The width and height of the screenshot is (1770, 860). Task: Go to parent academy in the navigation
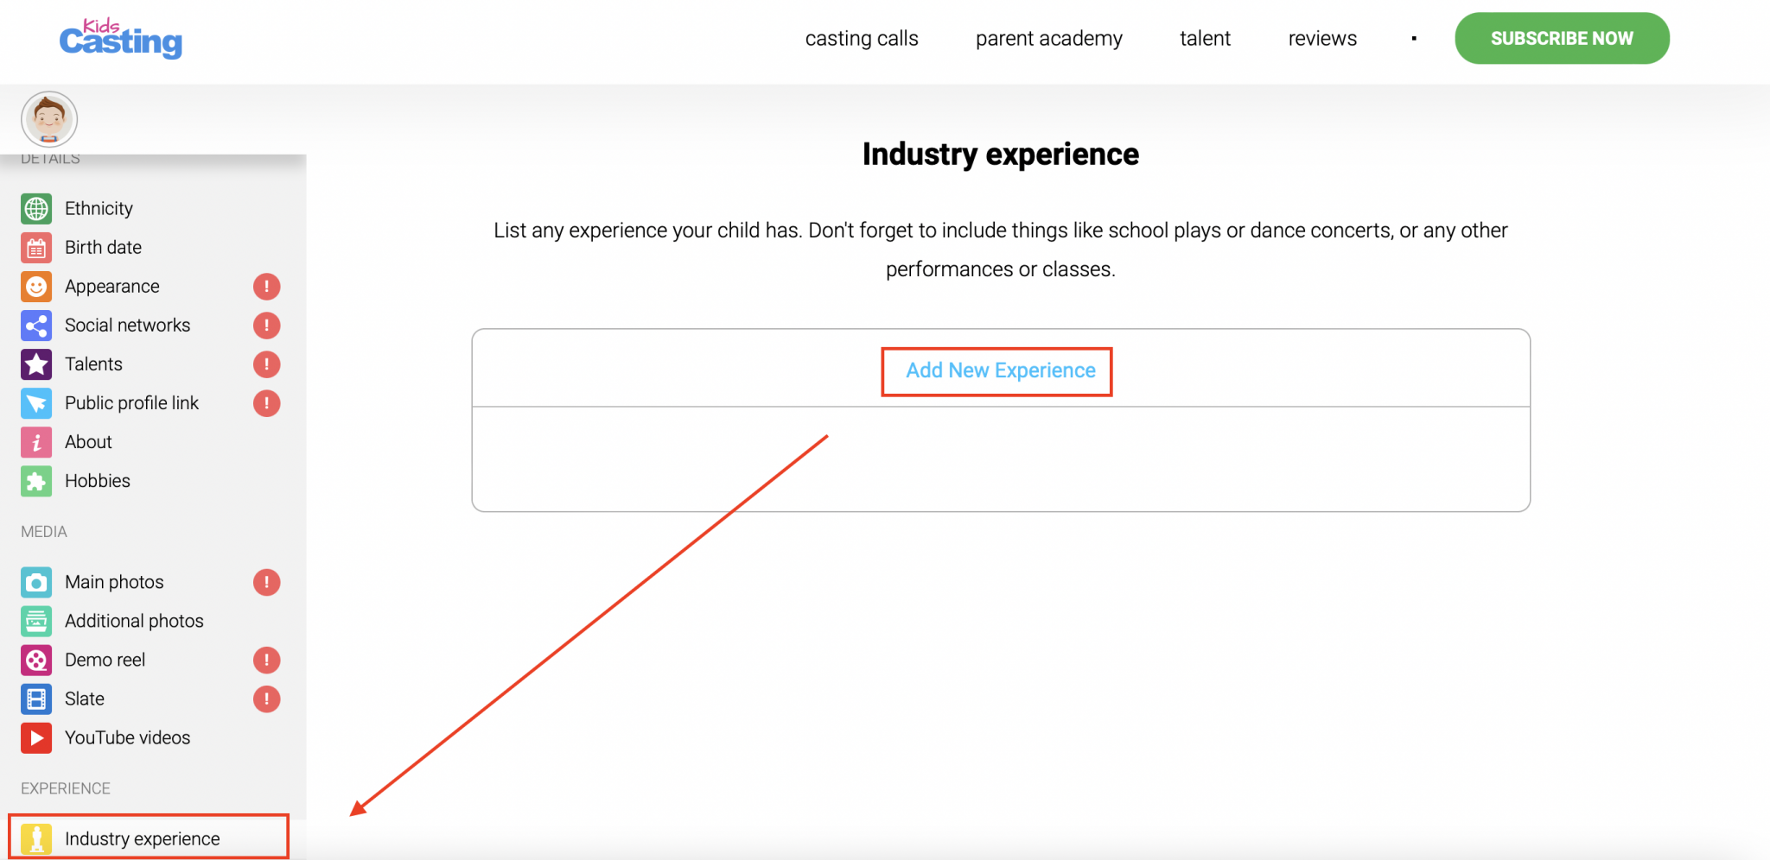[x=1048, y=39]
